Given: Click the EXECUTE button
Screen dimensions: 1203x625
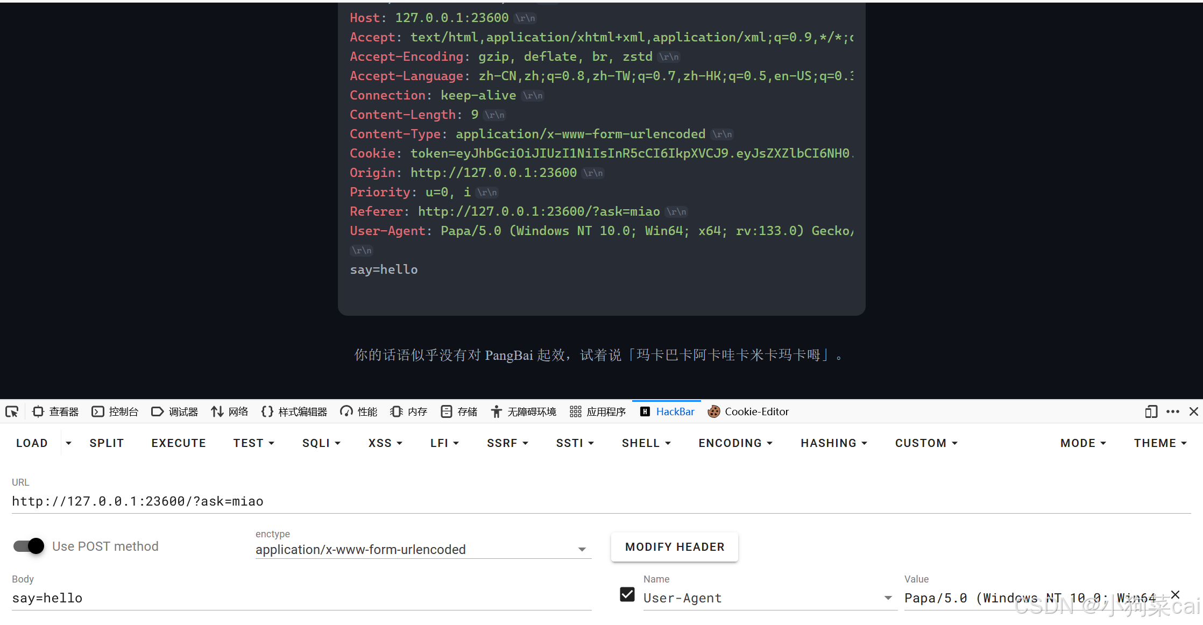Looking at the screenshot, I should (x=179, y=443).
